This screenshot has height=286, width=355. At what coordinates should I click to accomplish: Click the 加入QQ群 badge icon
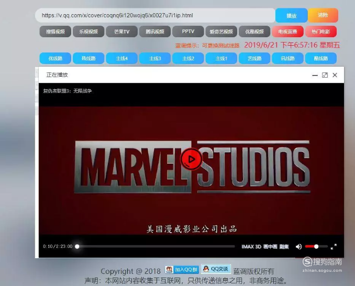click(x=182, y=270)
